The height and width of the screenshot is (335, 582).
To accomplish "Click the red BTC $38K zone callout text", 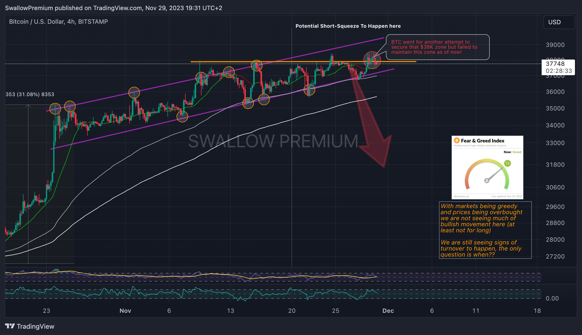I will coord(434,47).
